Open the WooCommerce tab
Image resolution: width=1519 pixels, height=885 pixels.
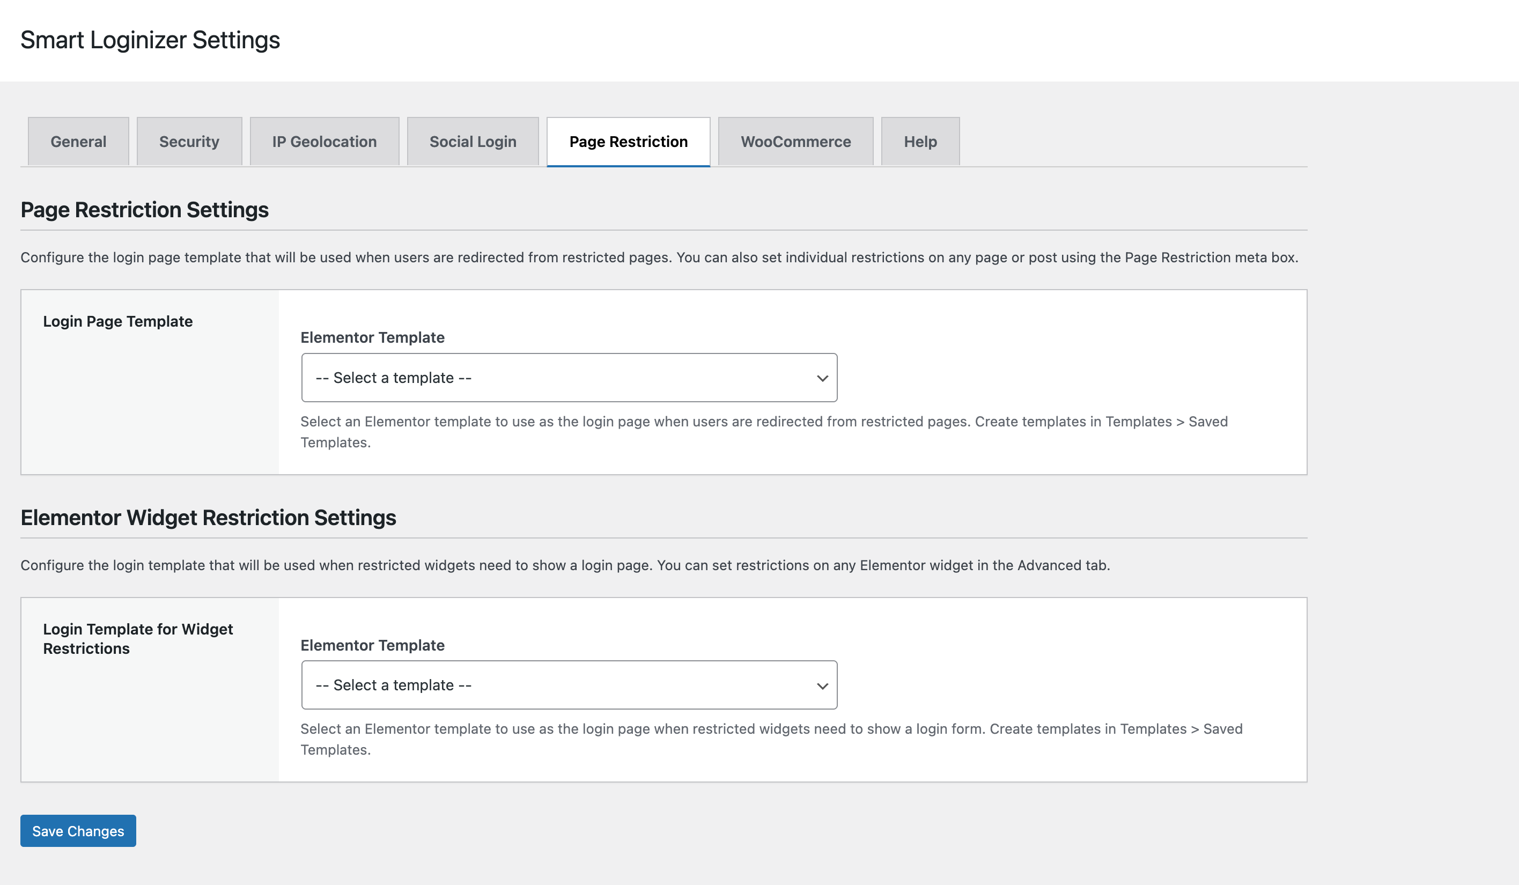795,142
